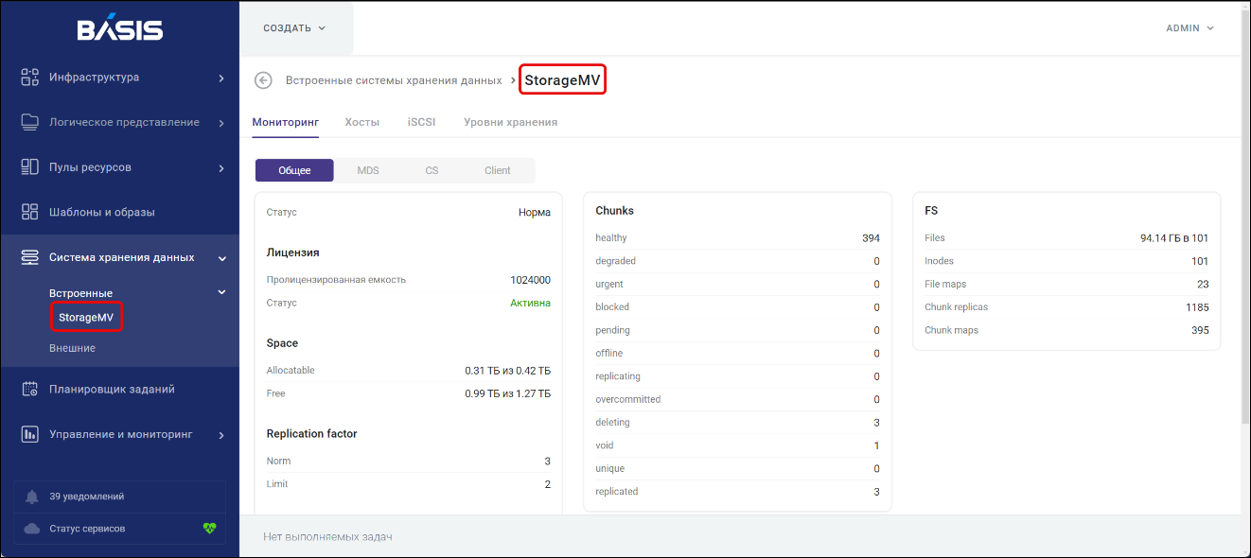1251x558 pixels.
Task: Open the iSCSI tab
Action: 421,122
